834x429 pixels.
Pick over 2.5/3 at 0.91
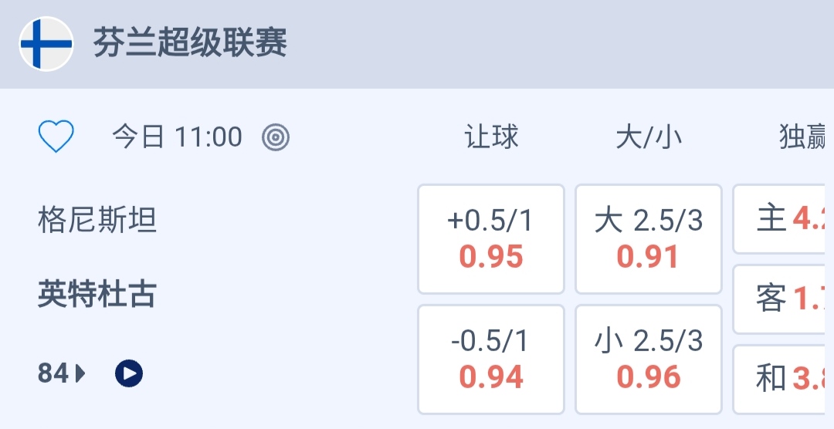coord(649,239)
